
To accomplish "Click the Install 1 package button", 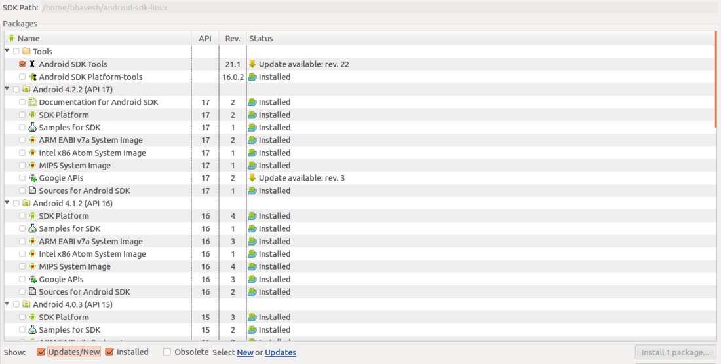I will [x=676, y=352].
